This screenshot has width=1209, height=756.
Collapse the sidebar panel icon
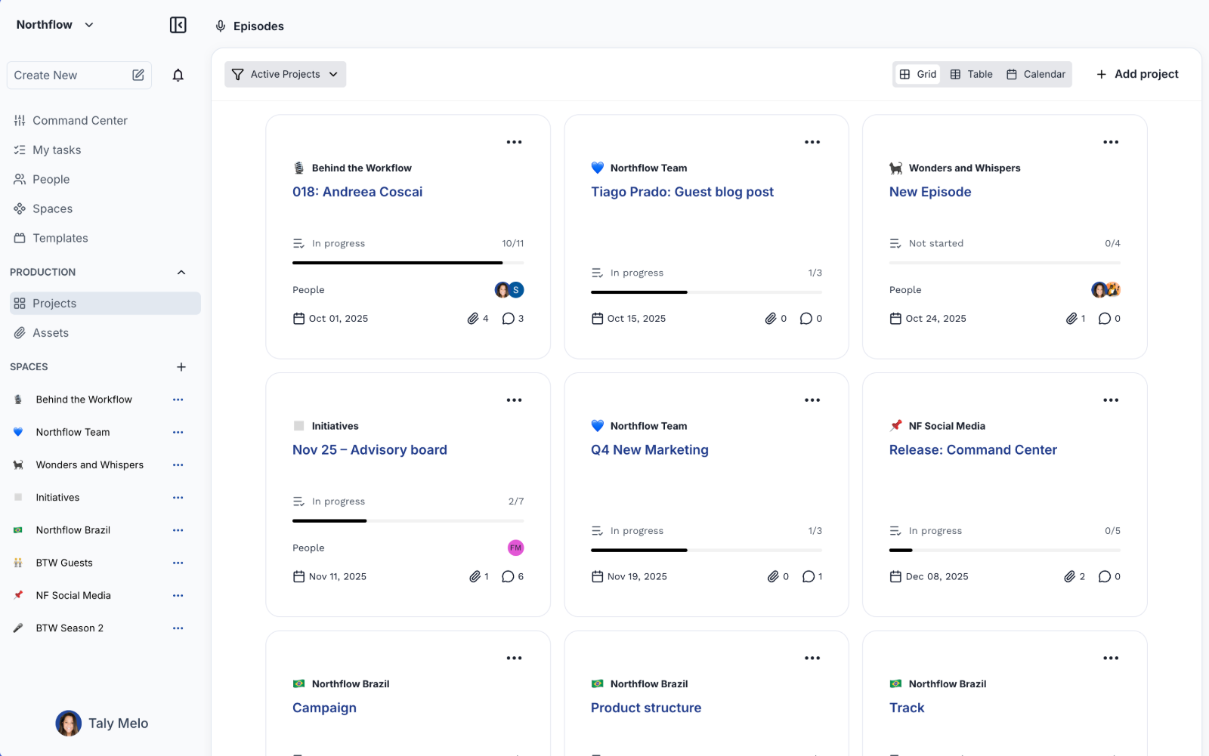178,25
